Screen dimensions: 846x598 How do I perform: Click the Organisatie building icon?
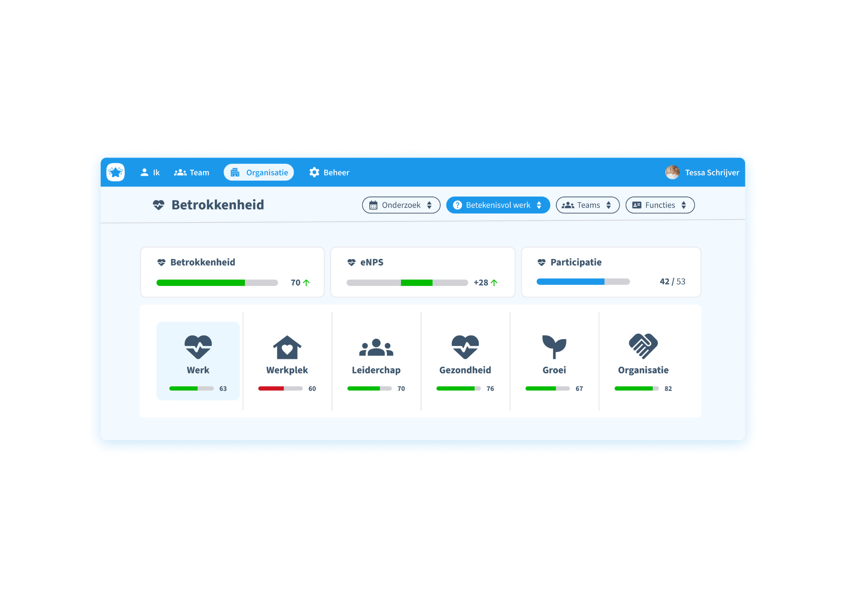click(x=235, y=172)
